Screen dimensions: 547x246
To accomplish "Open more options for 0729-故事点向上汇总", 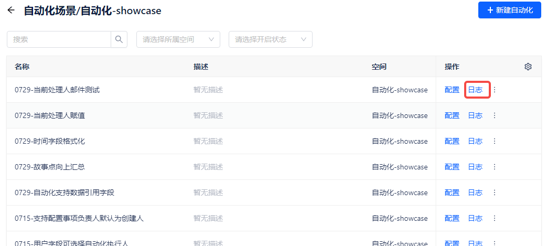I will tap(494, 167).
